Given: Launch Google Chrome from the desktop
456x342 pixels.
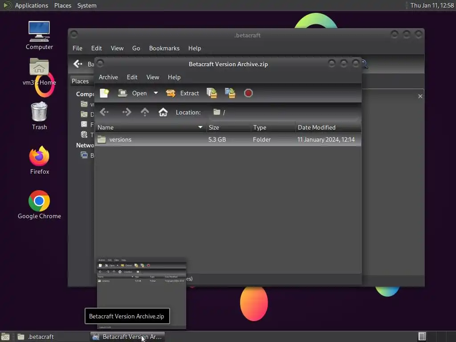Looking at the screenshot, I should (x=39, y=205).
